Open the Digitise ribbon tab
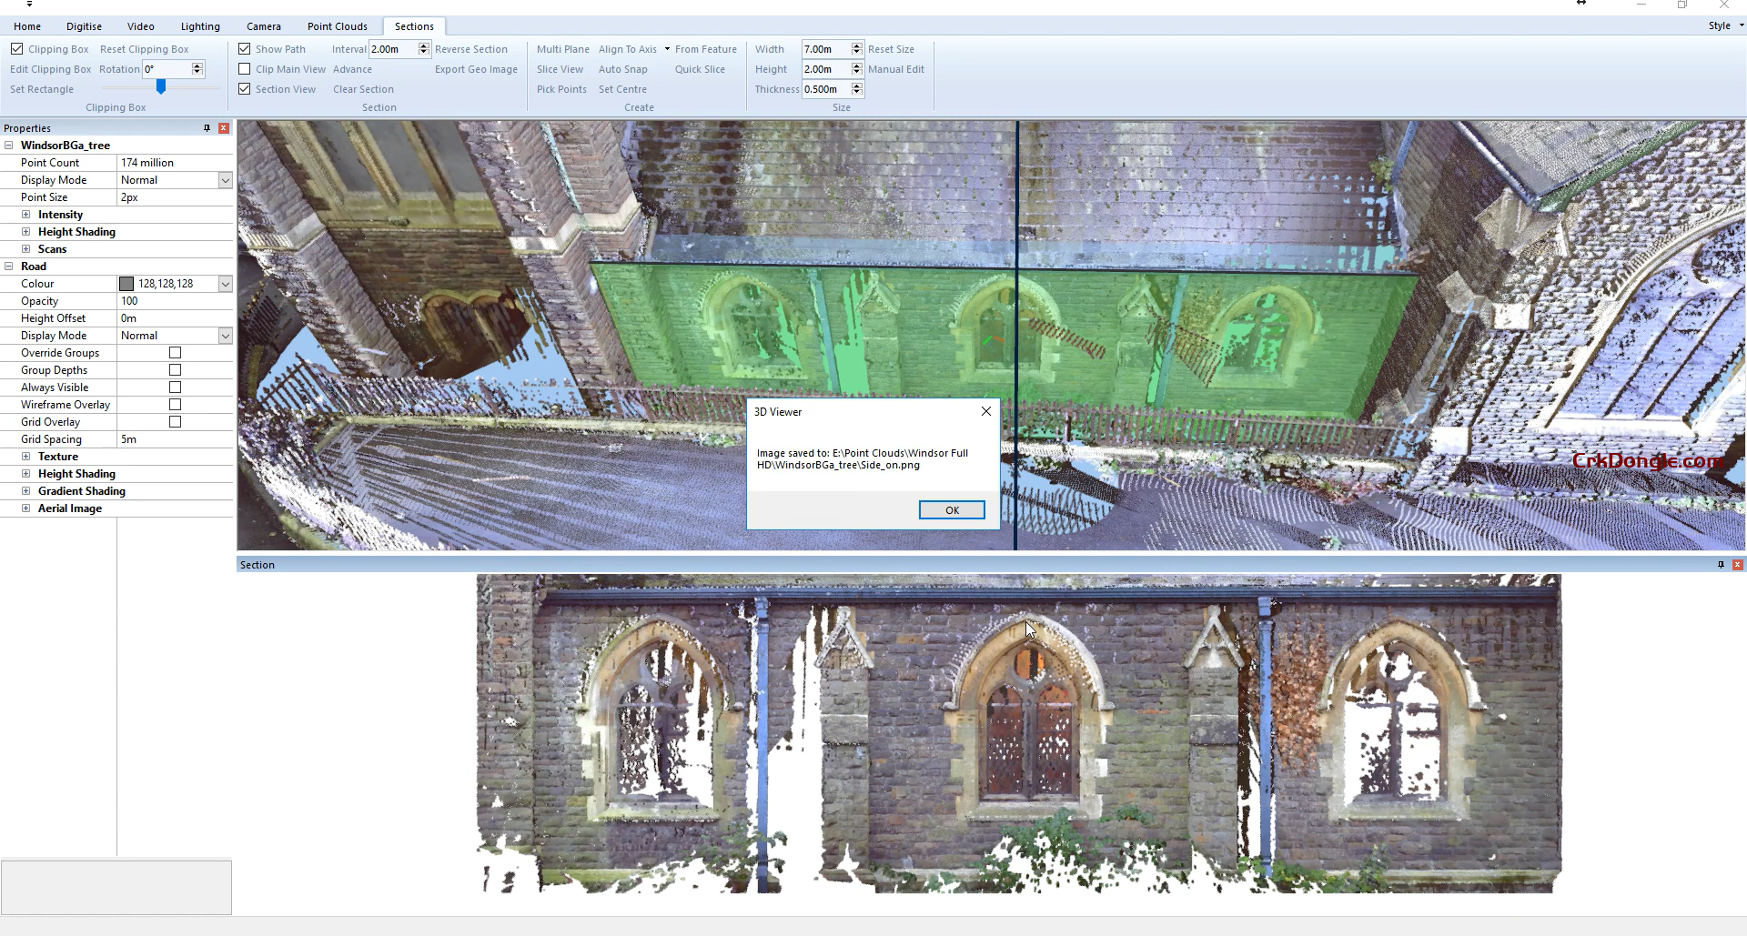The width and height of the screenshot is (1747, 936). (84, 26)
